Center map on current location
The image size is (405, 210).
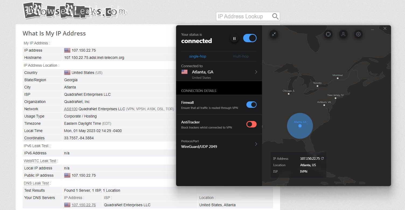[328, 34]
